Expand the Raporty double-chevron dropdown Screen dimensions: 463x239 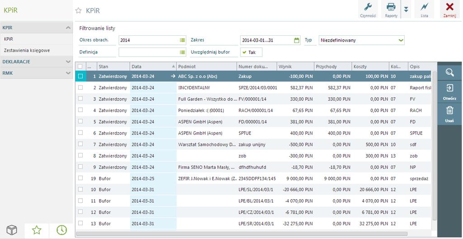[x=406, y=9]
